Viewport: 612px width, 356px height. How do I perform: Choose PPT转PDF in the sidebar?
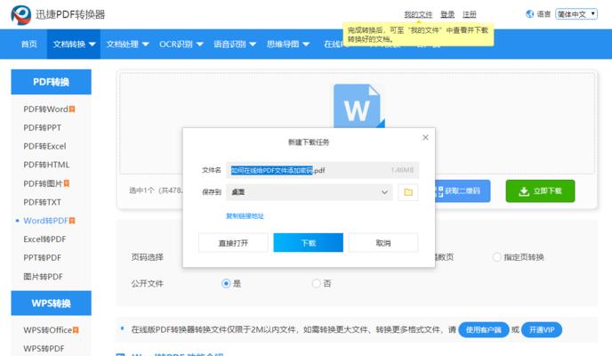pyautogui.click(x=42, y=258)
